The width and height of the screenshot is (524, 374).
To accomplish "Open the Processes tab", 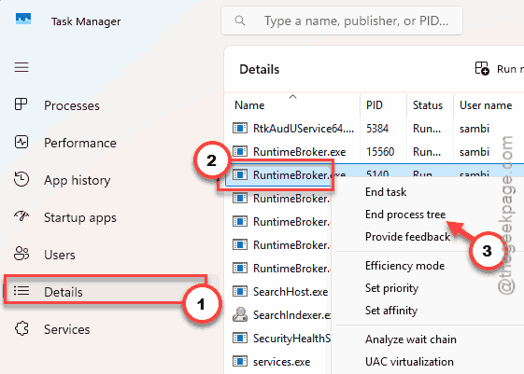I will click(x=72, y=105).
